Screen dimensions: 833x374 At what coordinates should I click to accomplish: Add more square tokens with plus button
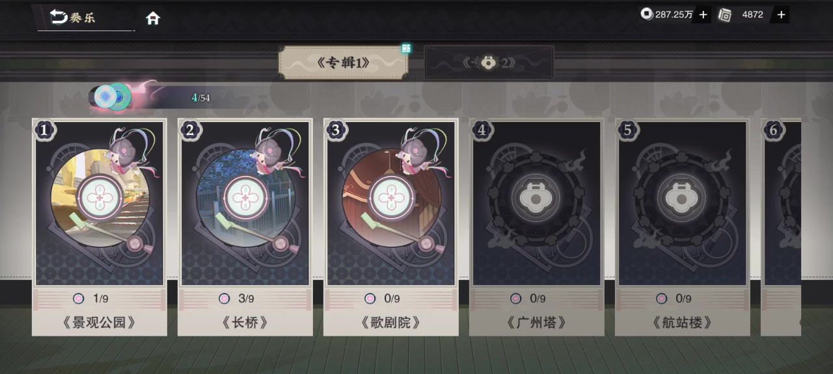[x=782, y=14]
